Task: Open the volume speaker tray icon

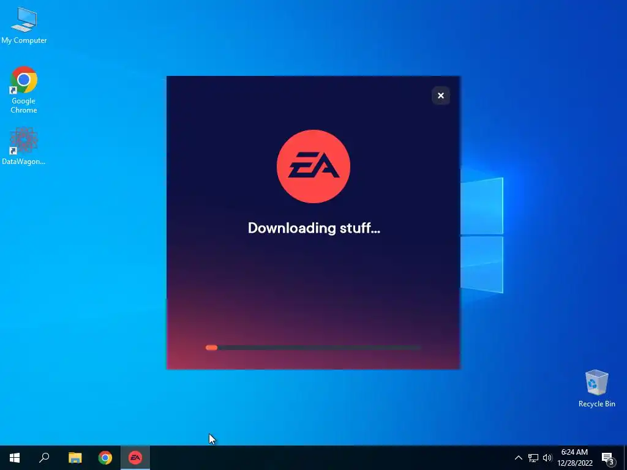Action: [547, 458]
